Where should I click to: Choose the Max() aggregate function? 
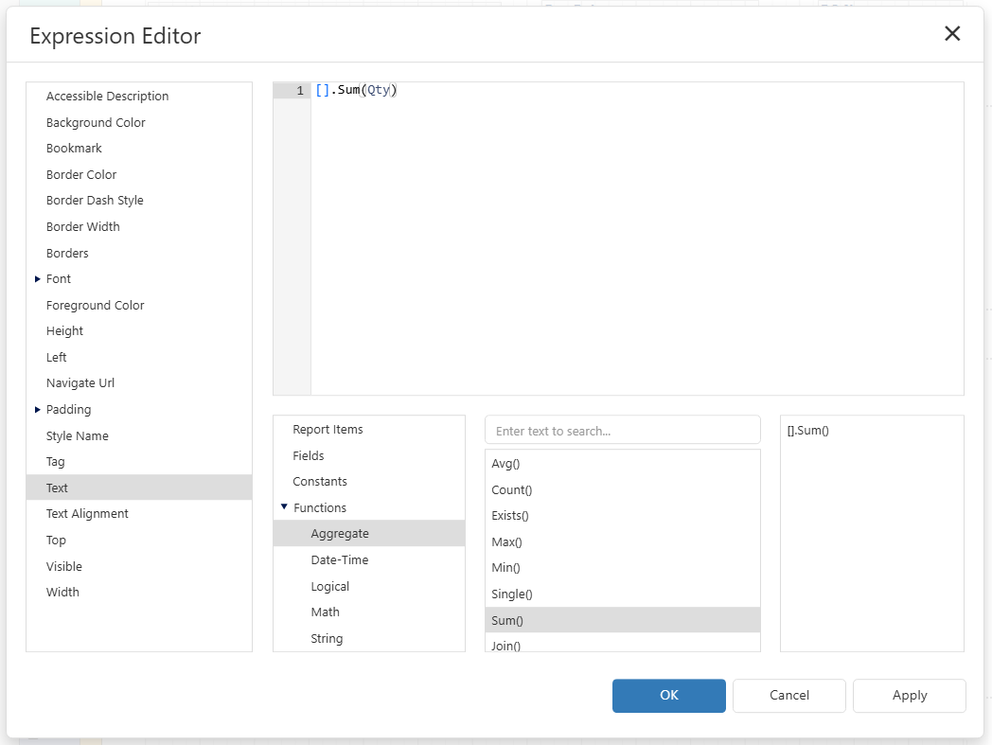506,542
